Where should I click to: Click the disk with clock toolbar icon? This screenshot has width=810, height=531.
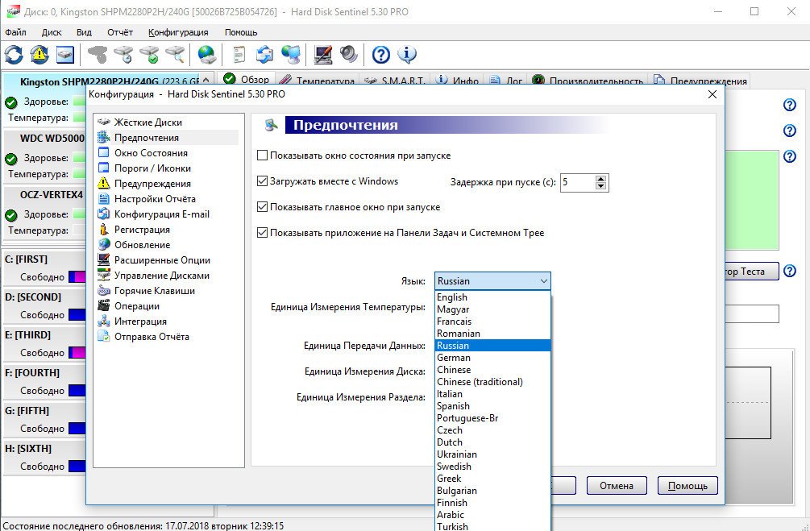[x=123, y=54]
